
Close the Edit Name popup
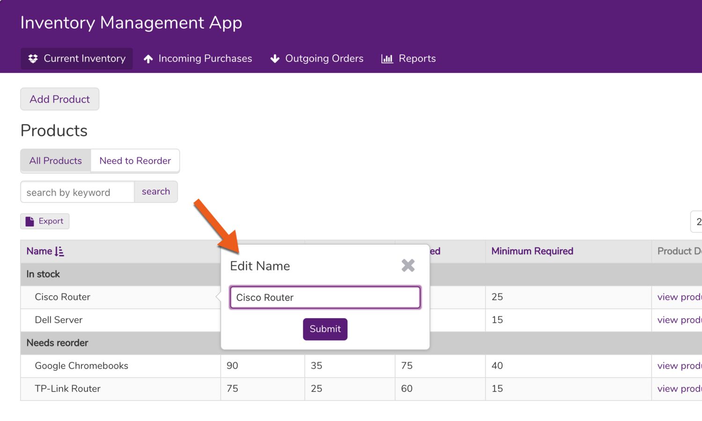408,266
